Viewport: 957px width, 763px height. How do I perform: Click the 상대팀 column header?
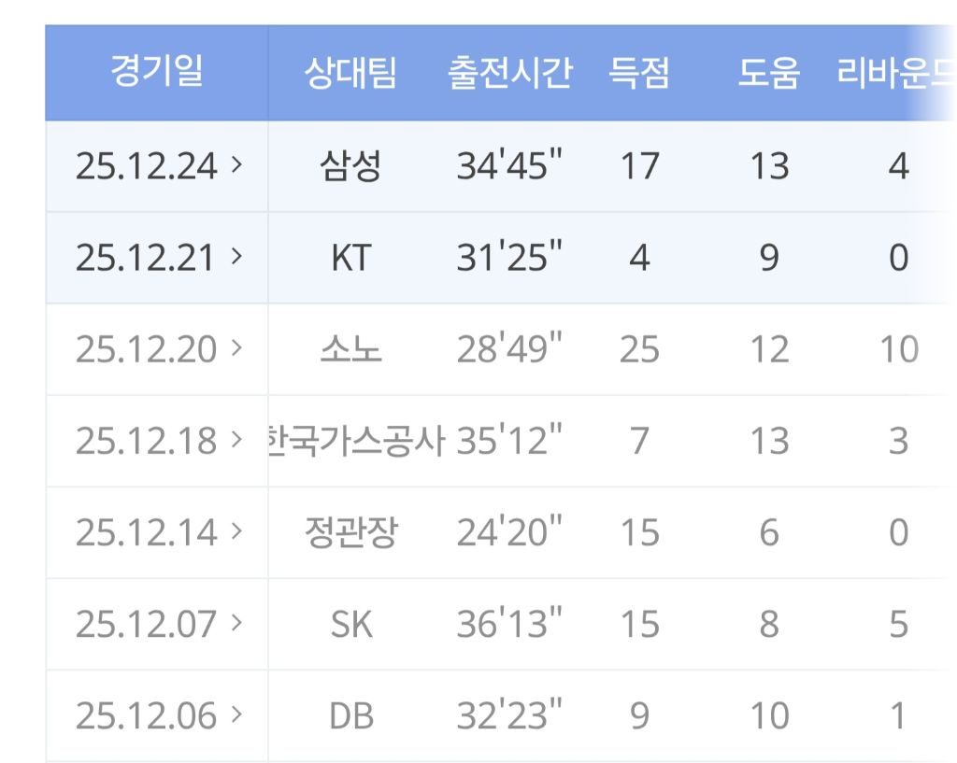click(350, 74)
